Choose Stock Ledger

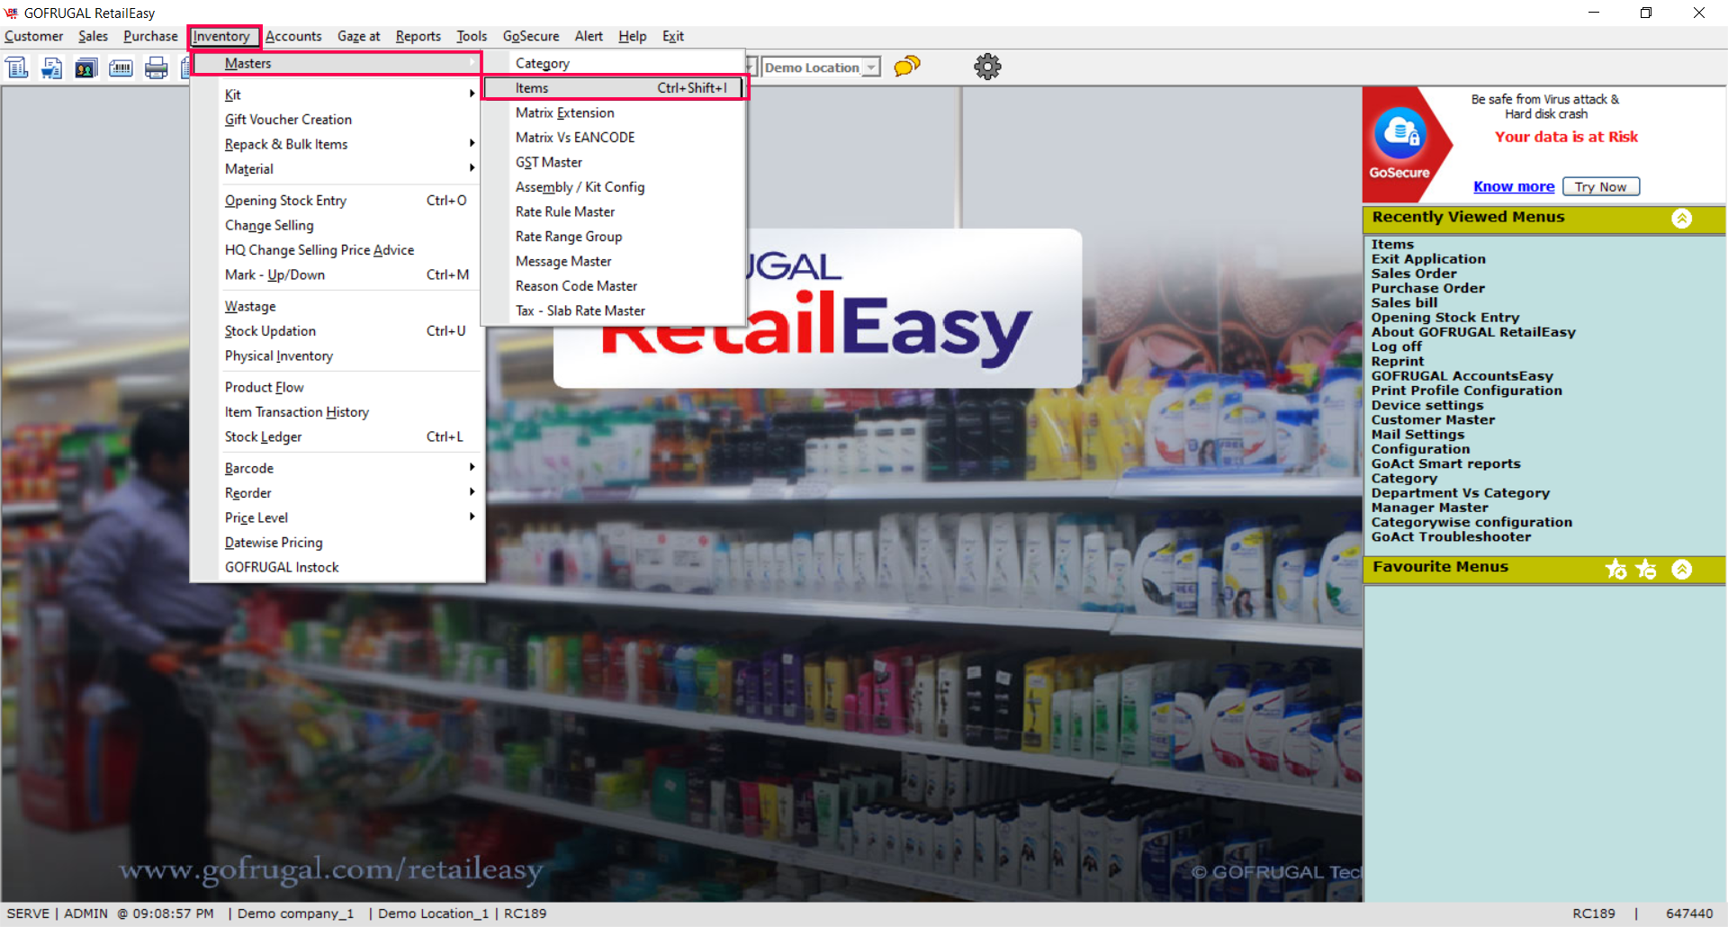point(337,436)
